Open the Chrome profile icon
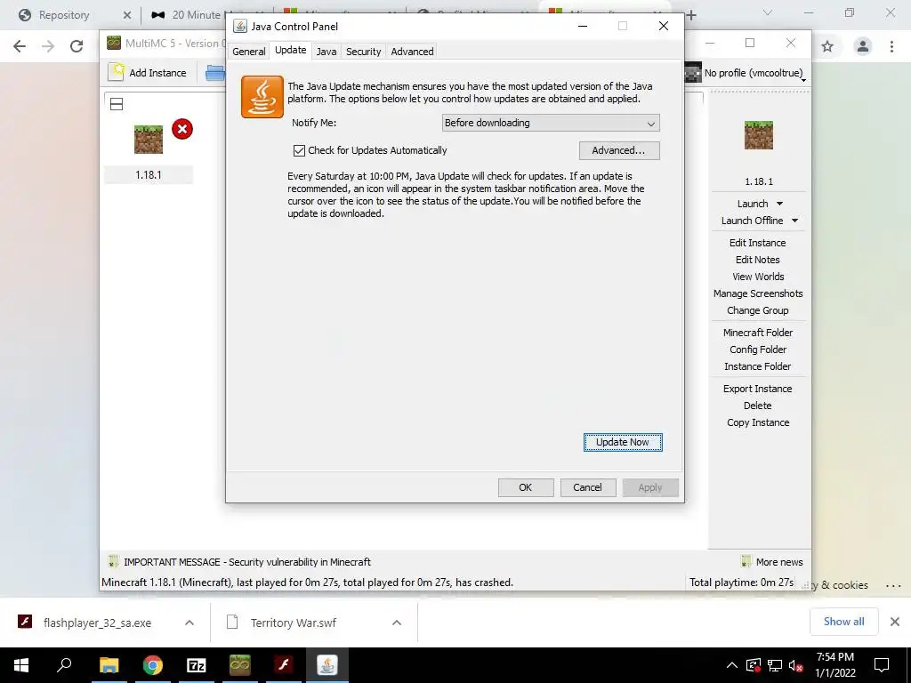The image size is (911, 683). (863, 46)
